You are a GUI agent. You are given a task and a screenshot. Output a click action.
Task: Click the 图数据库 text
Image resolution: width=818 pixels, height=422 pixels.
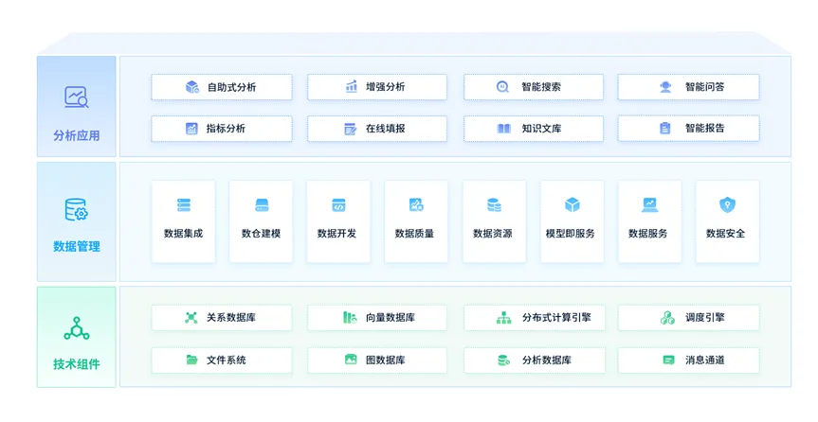coord(386,360)
